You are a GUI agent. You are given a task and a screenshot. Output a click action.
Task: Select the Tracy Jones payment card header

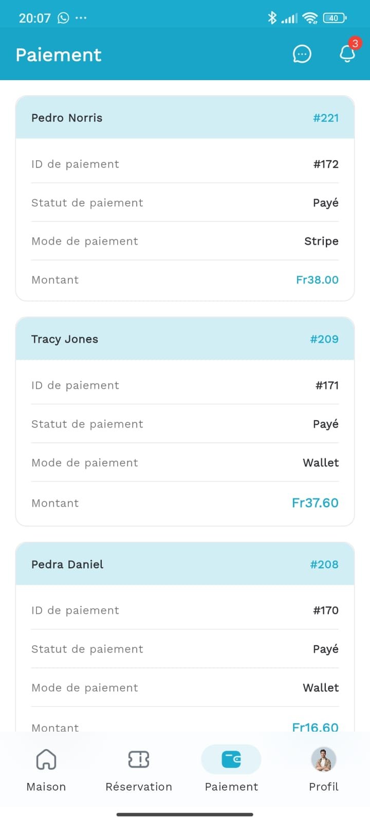click(x=65, y=339)
